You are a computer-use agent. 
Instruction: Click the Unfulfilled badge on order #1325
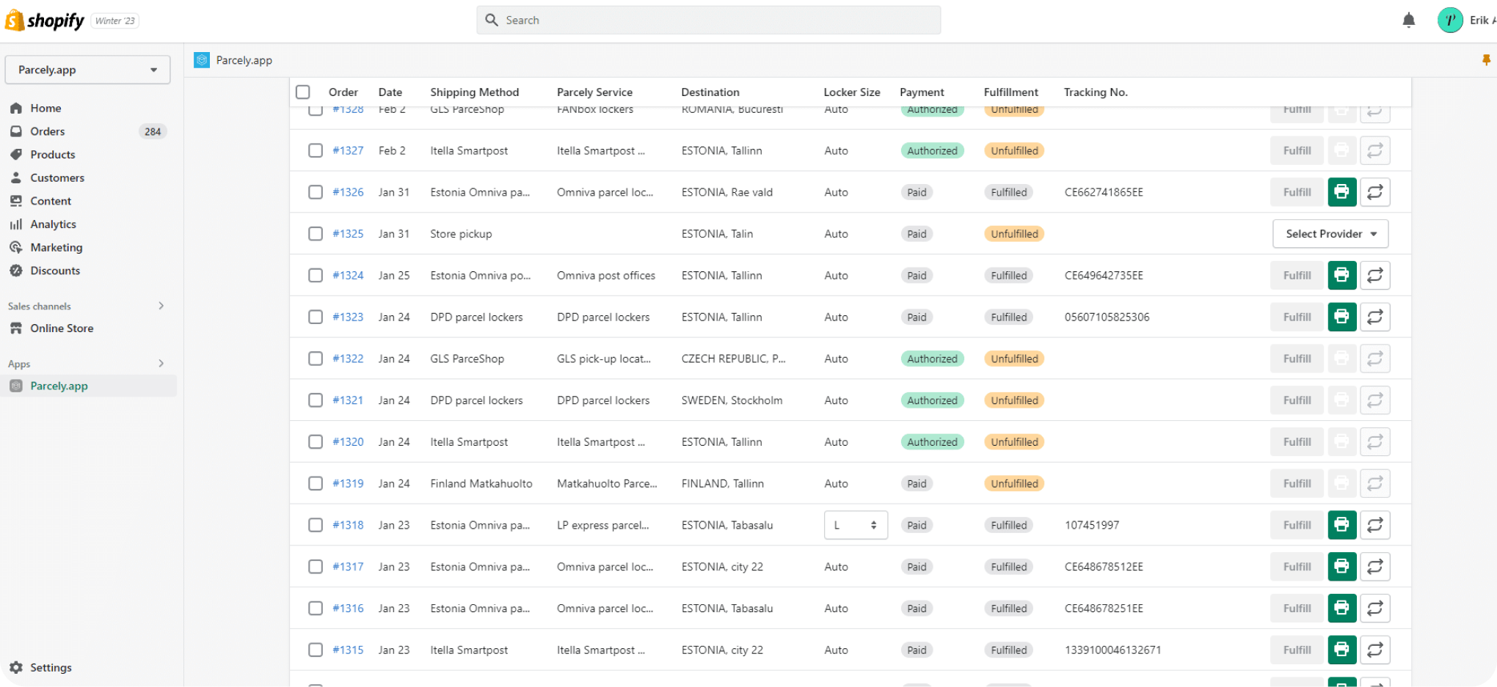click(x=1014, y=234)
